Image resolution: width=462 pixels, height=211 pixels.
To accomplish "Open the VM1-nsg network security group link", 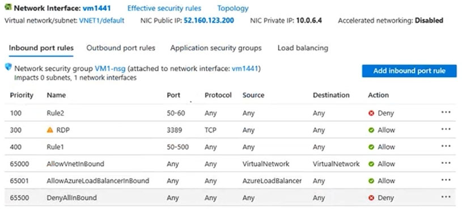I will [110, 69].
